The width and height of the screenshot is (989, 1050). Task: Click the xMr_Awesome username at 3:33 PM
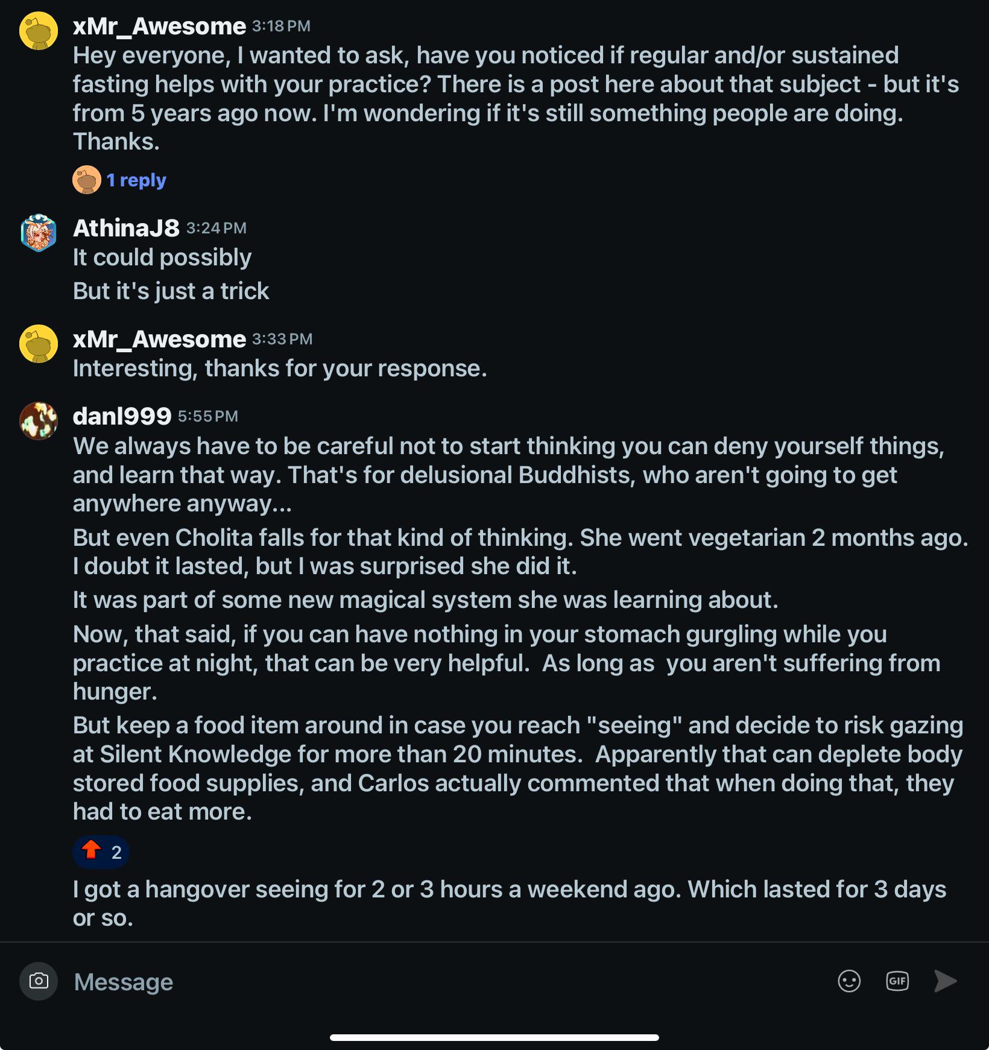[159, 339]
